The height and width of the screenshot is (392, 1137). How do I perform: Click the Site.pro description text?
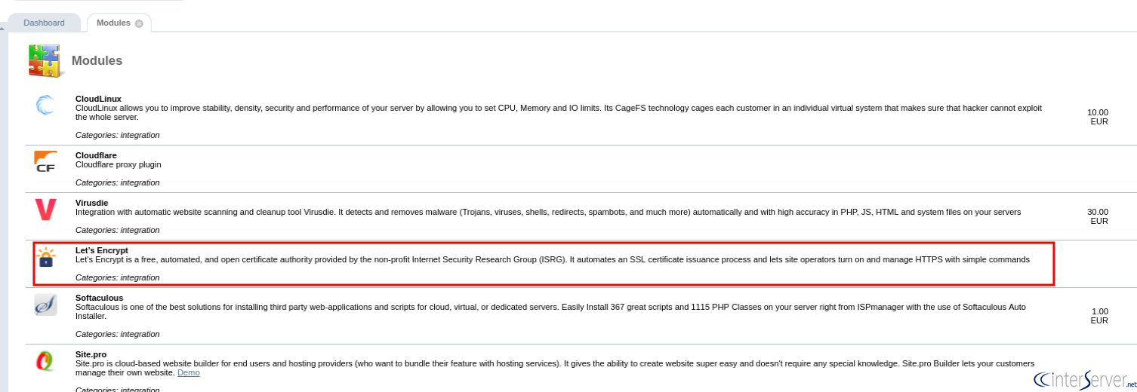[x=555, y=368]
